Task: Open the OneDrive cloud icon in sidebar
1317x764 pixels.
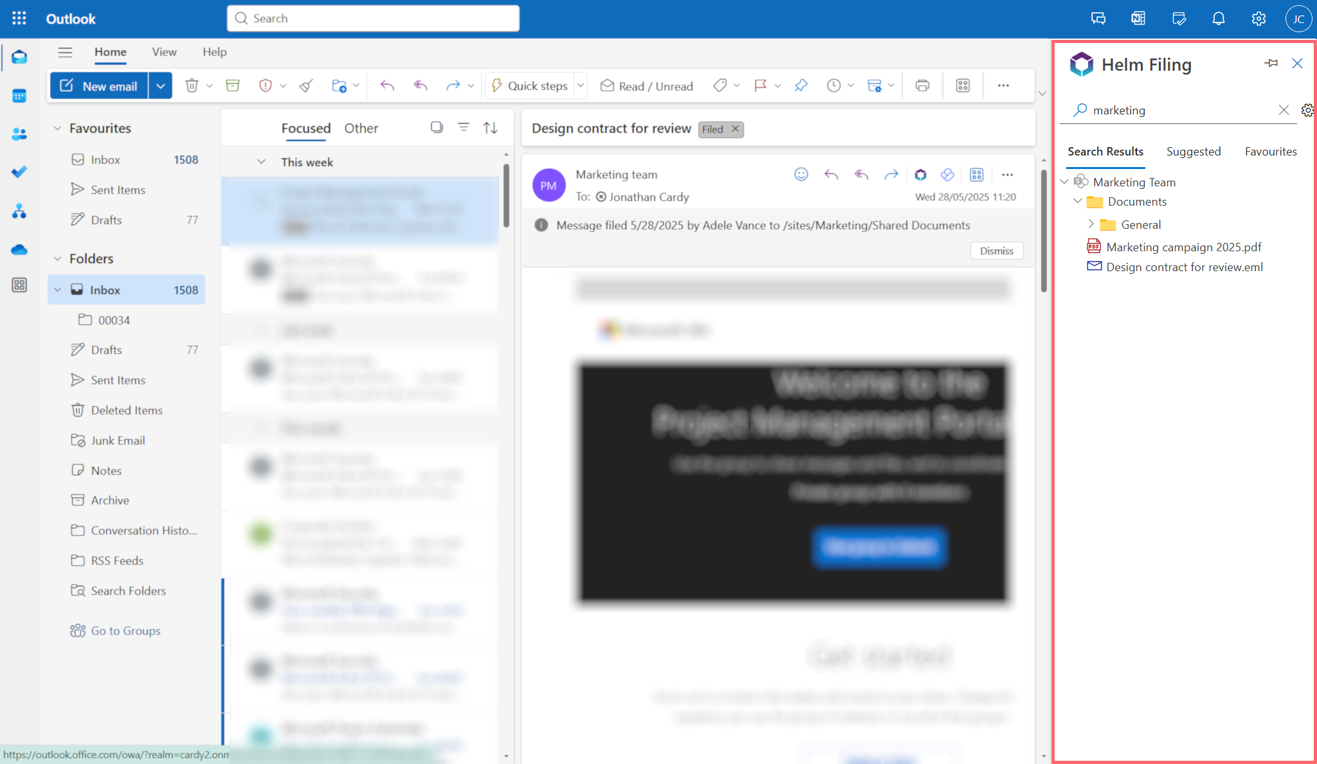Action: [19, 249]
